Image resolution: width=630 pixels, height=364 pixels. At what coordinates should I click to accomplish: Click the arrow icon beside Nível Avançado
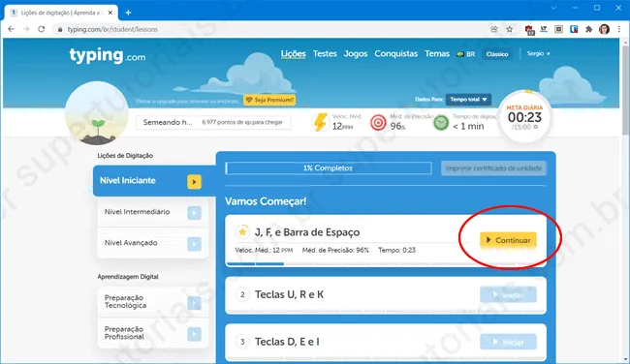tap(194, 244)
